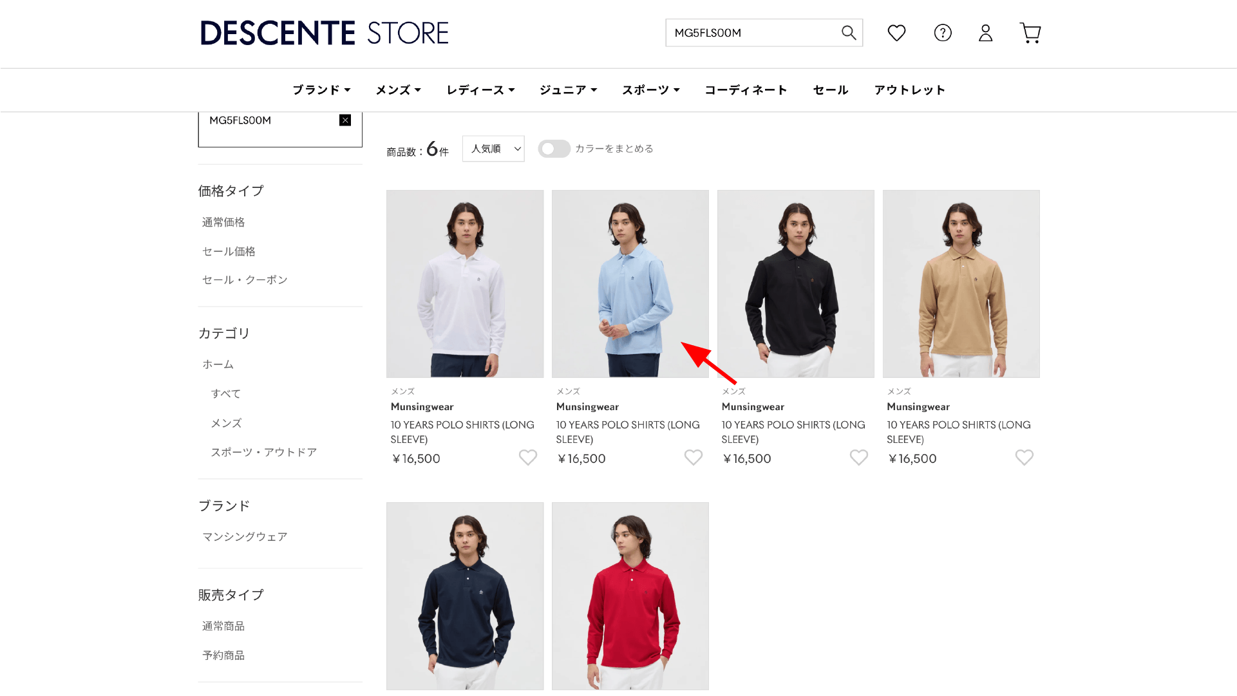Click the search magnifier icon
This screenshot has width=1237, height=696.
(x=849, y=33)
